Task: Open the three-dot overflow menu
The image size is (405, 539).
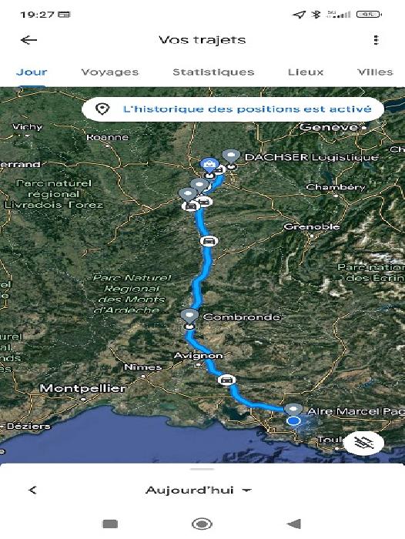Action: [376, 40]
